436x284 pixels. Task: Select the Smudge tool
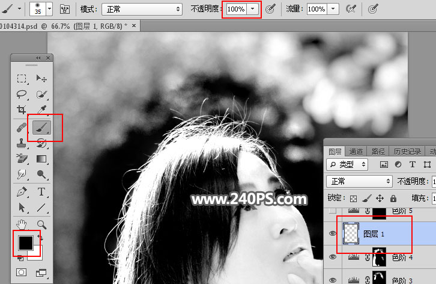point(22,174)
